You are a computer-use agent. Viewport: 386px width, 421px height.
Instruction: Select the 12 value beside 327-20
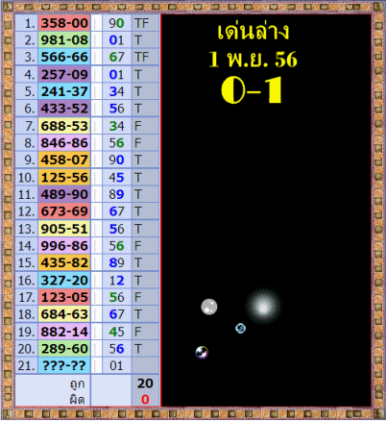[x=116, y=281]
